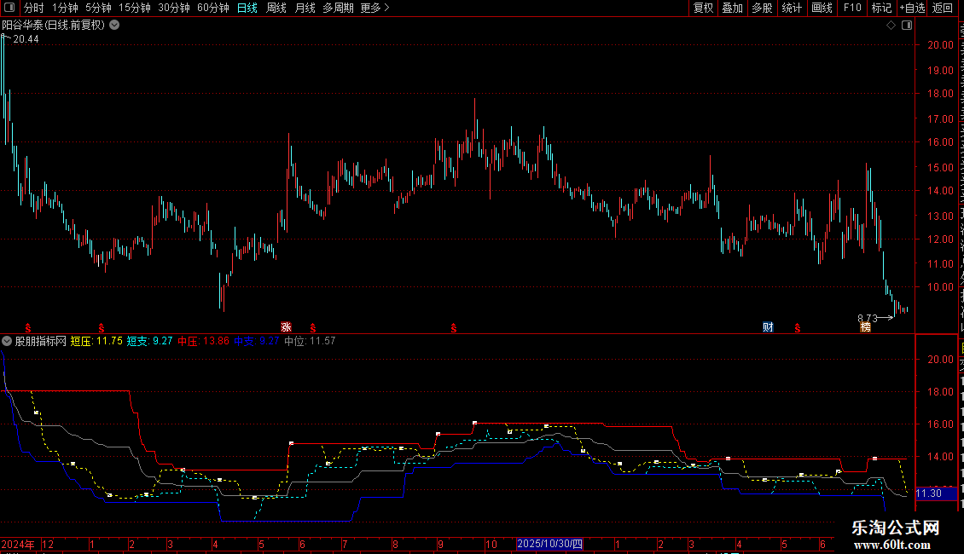
Task: Click the 10.00 price axis label
Action: (941, 287)
